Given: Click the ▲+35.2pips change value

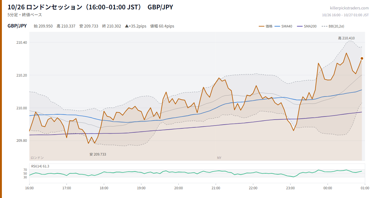Looking at the screenshot, I should point(136,26).
